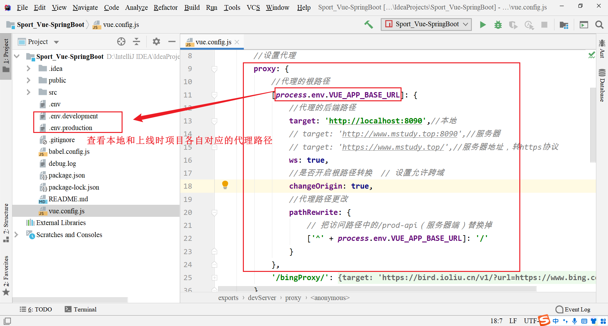Open the run configuration dropdown
The width and height of the screenshot is (608, 326).
426,24
